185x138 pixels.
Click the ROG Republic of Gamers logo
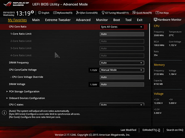point(16,4)
